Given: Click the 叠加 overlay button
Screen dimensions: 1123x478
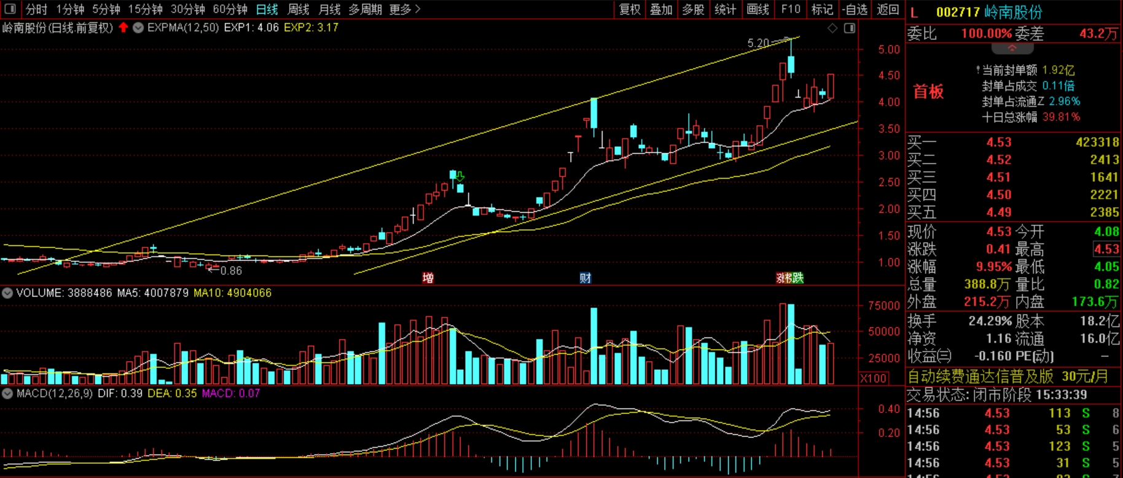Looking at the screenshot, I should [x=662, y=9].
